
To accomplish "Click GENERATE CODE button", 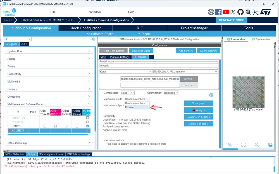I will click(232, 20).
